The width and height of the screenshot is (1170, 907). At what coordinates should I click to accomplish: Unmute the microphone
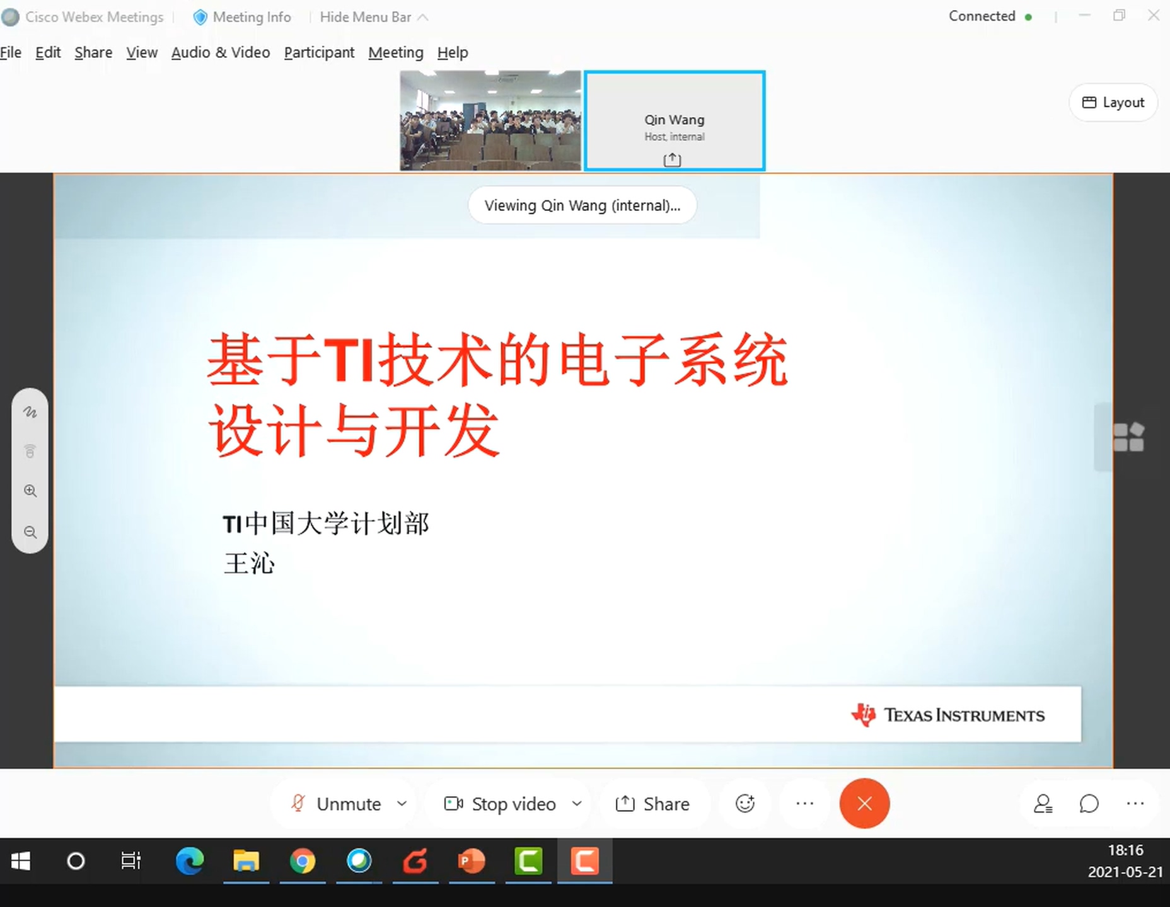(337, 804)
